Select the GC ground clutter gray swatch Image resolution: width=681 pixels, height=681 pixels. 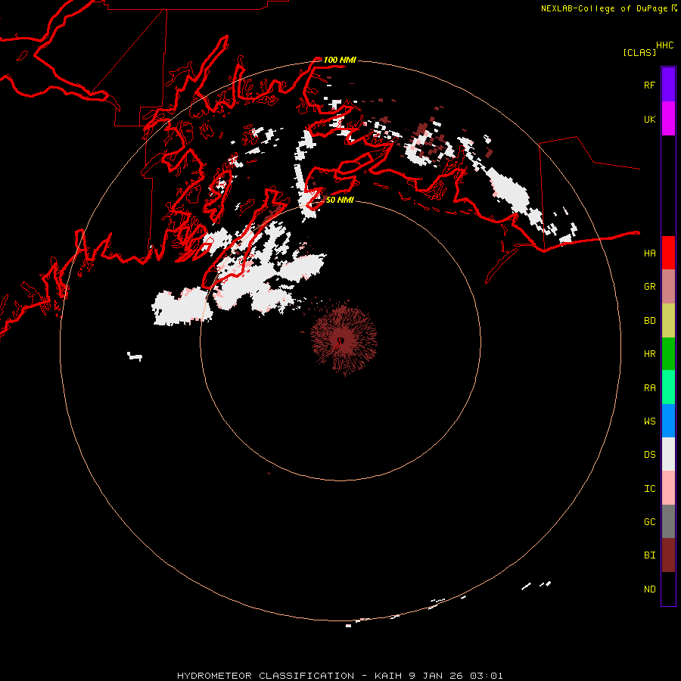[x=668, y=521]
